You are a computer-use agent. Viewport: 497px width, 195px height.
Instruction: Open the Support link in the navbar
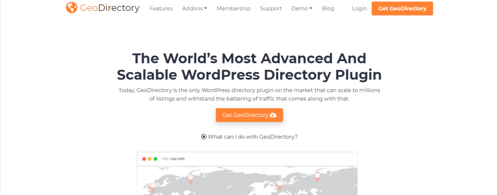pos(271,8)
